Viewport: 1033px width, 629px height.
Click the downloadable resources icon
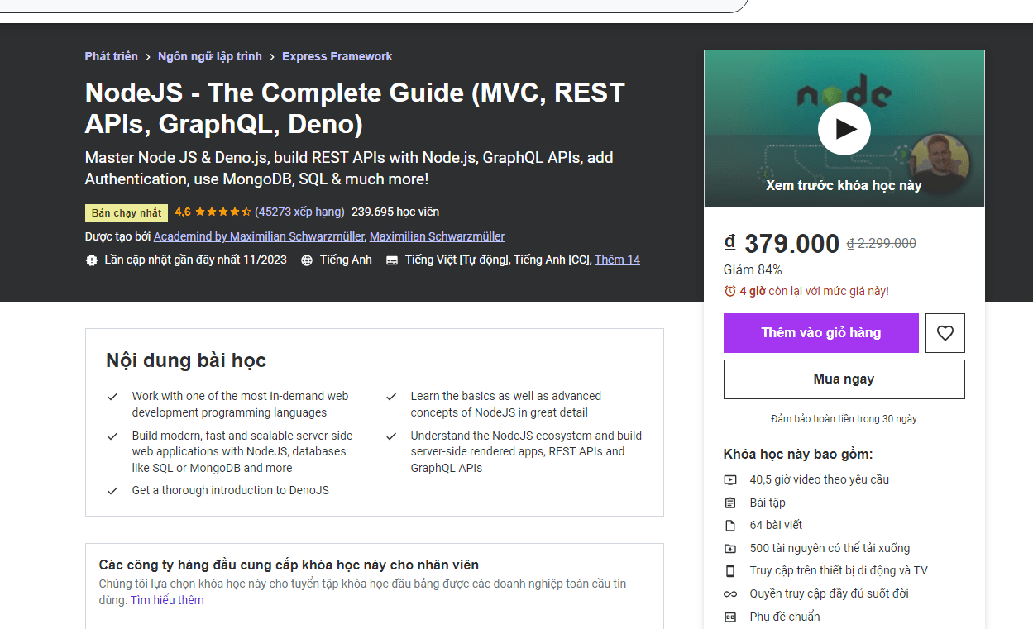(730, 548)
